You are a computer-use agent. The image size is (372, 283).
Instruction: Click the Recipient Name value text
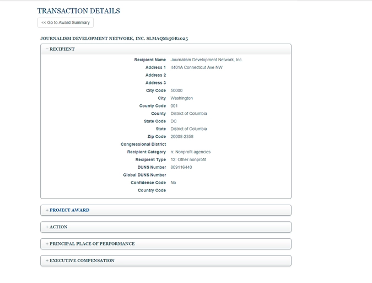pos(206,60)
